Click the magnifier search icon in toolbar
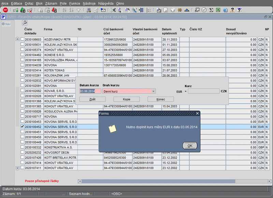This screenshot has height=198, width=273. tap(134, 10)
